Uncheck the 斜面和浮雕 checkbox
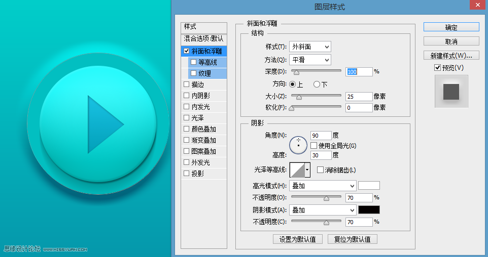Screen dimensions: 488x257 pyautogui.click(x=186, y=51)
